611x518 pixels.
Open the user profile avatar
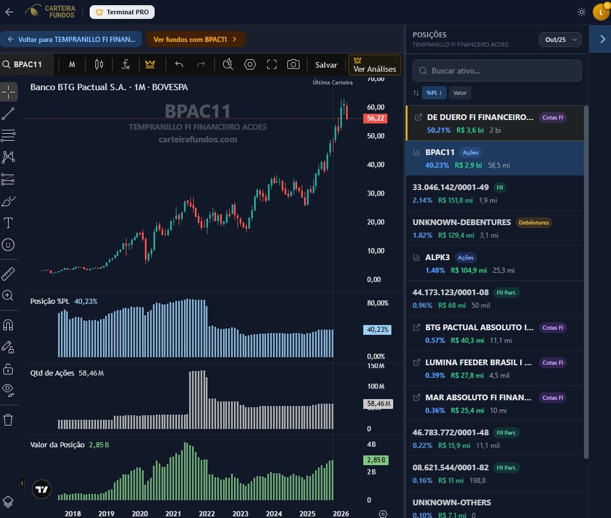601,12
